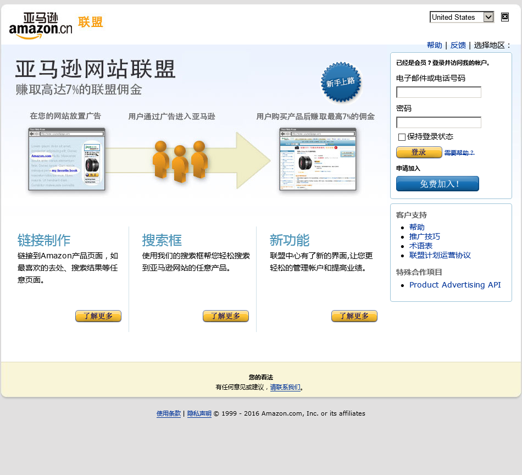522x475 pixels.
Task: Click 了解更多 under 新功能
Action: click(354, 316)
